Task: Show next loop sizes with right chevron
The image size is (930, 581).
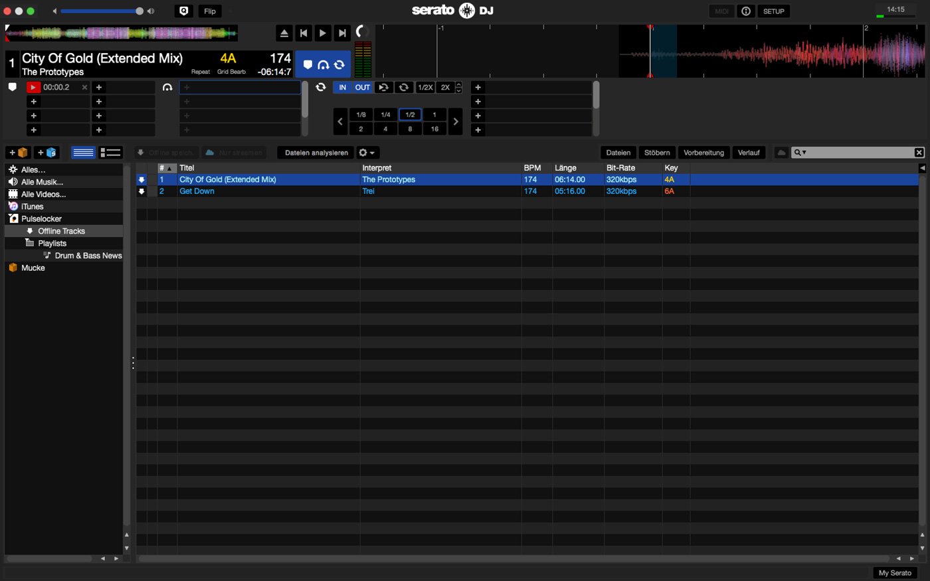Action: tap(456, 122)
